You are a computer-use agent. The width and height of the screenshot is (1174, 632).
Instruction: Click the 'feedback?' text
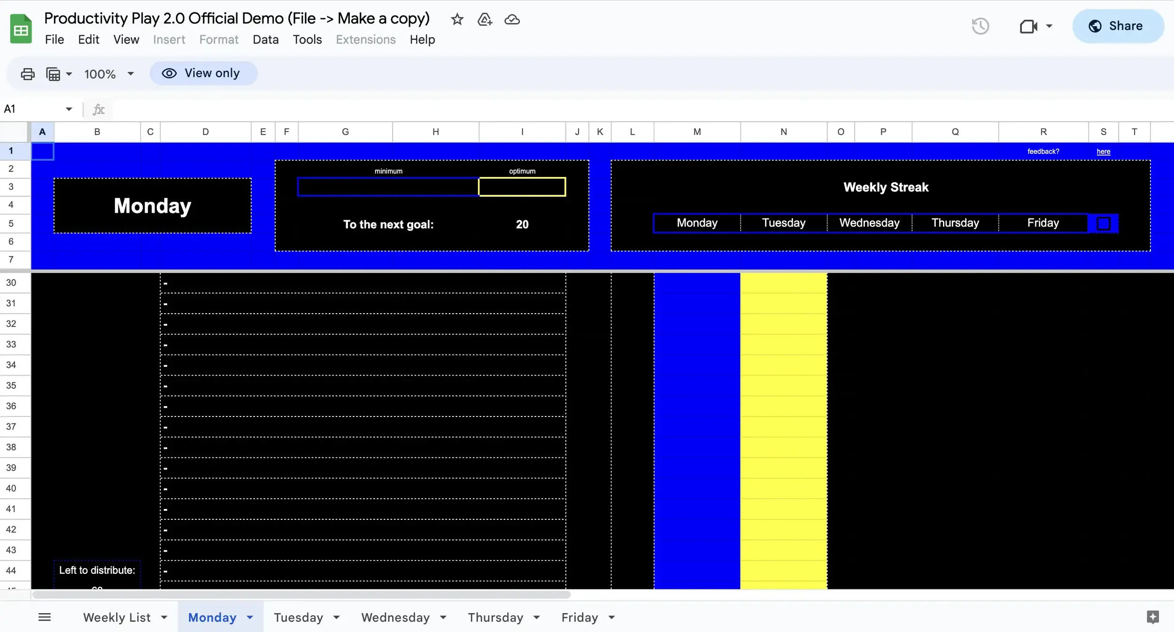[1043, 152]
